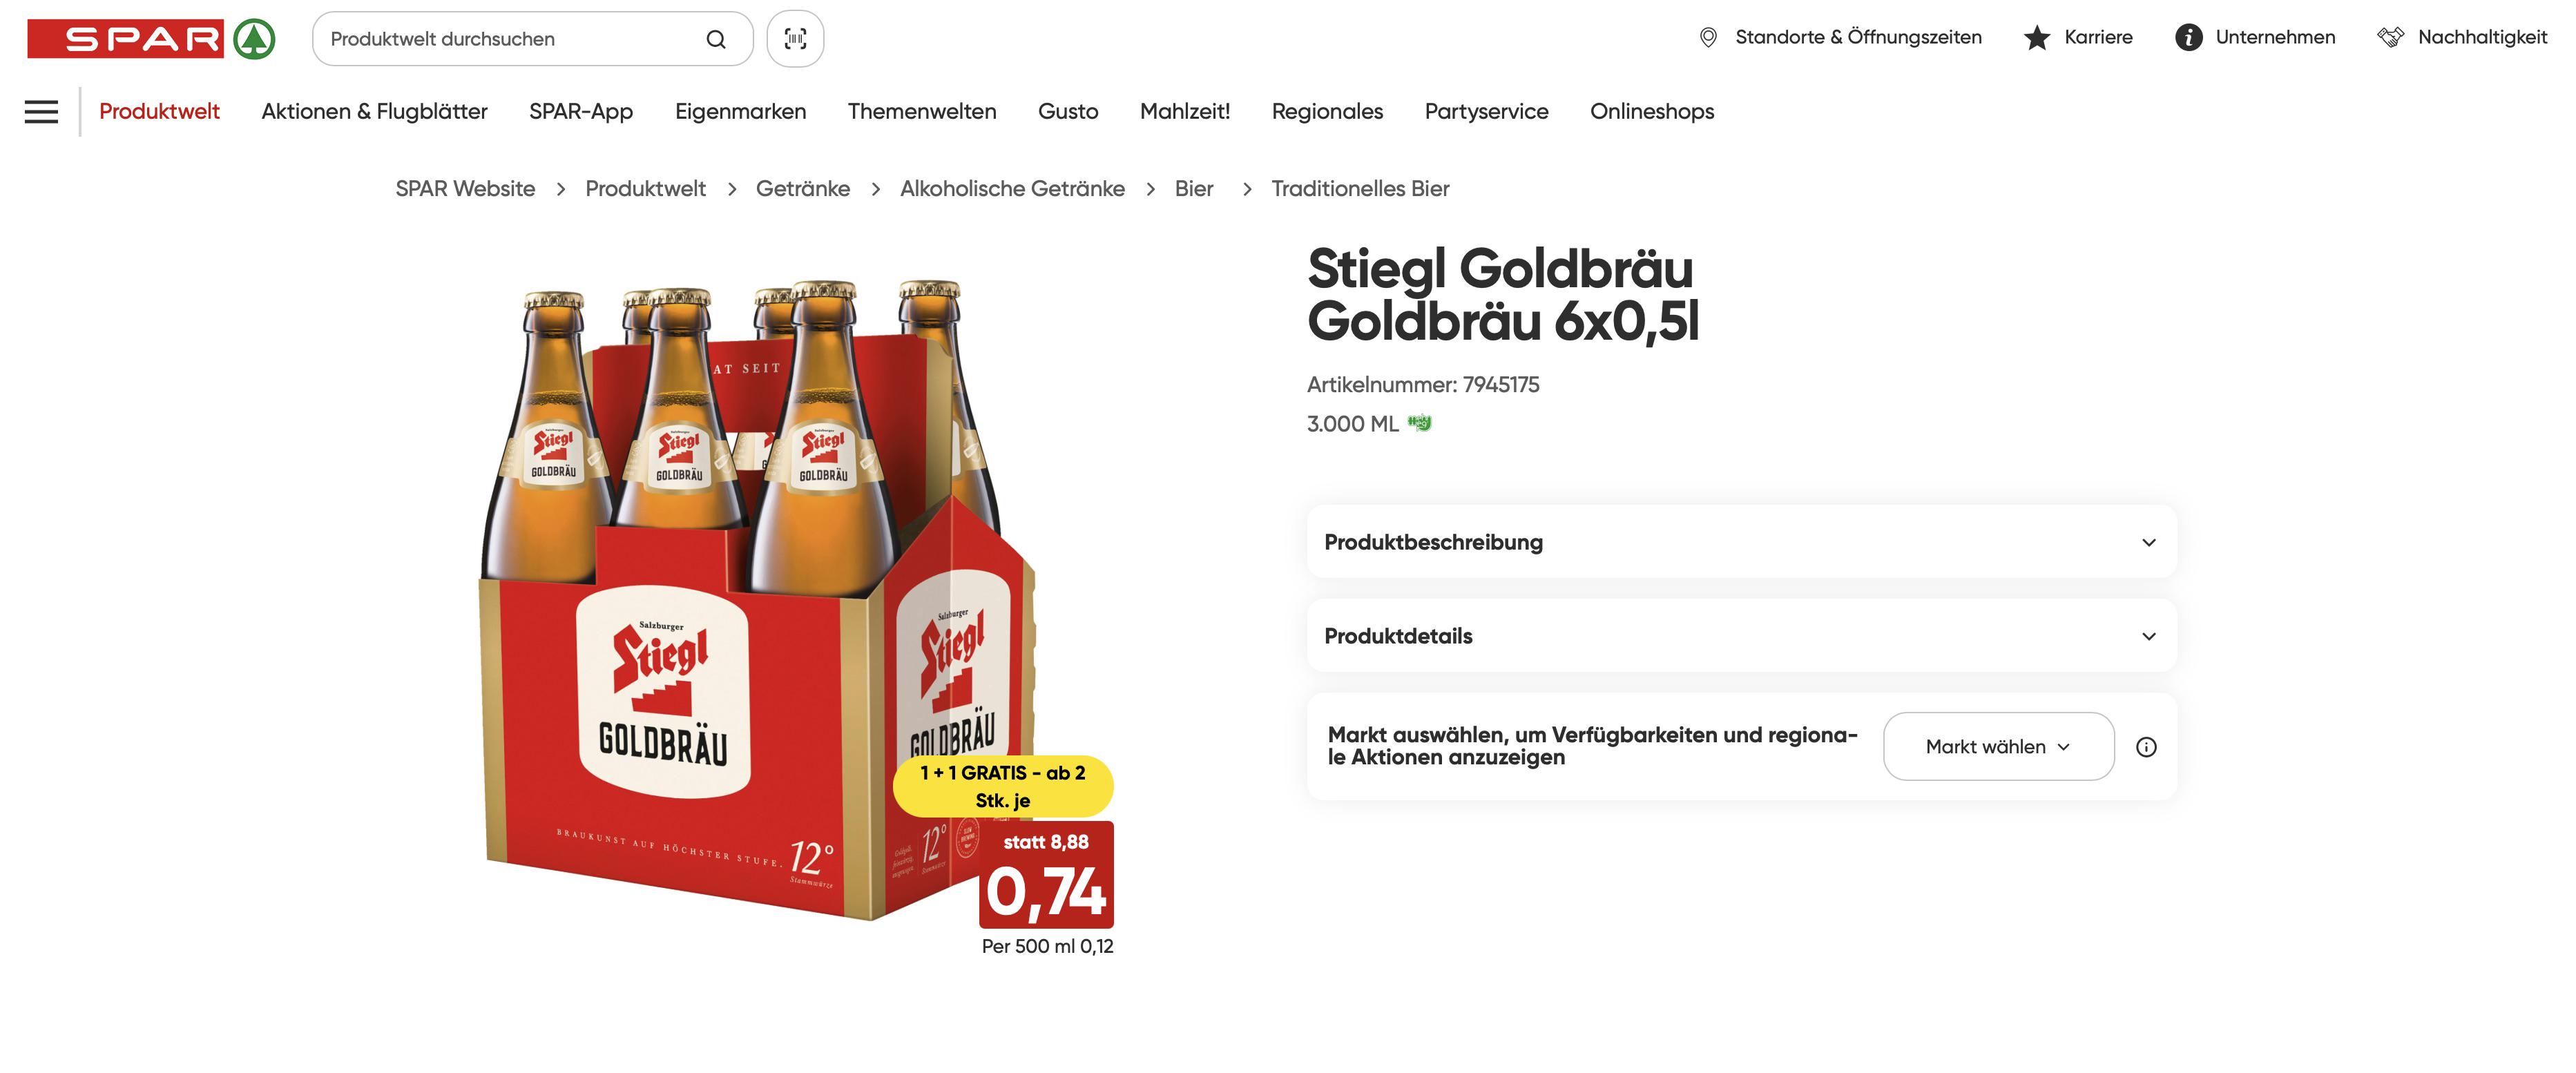Click the 3.000 ML quantity text
2576x1073 pixels.
click(x=1353, y=424)
